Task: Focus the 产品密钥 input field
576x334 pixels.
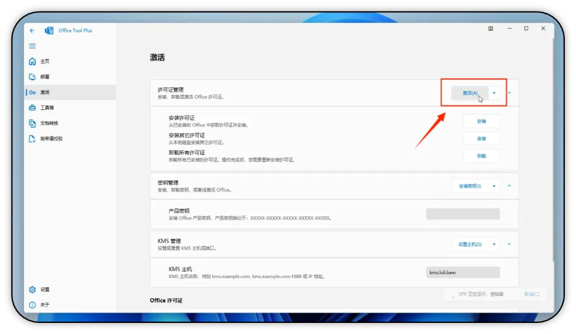Action: [463, 214]
